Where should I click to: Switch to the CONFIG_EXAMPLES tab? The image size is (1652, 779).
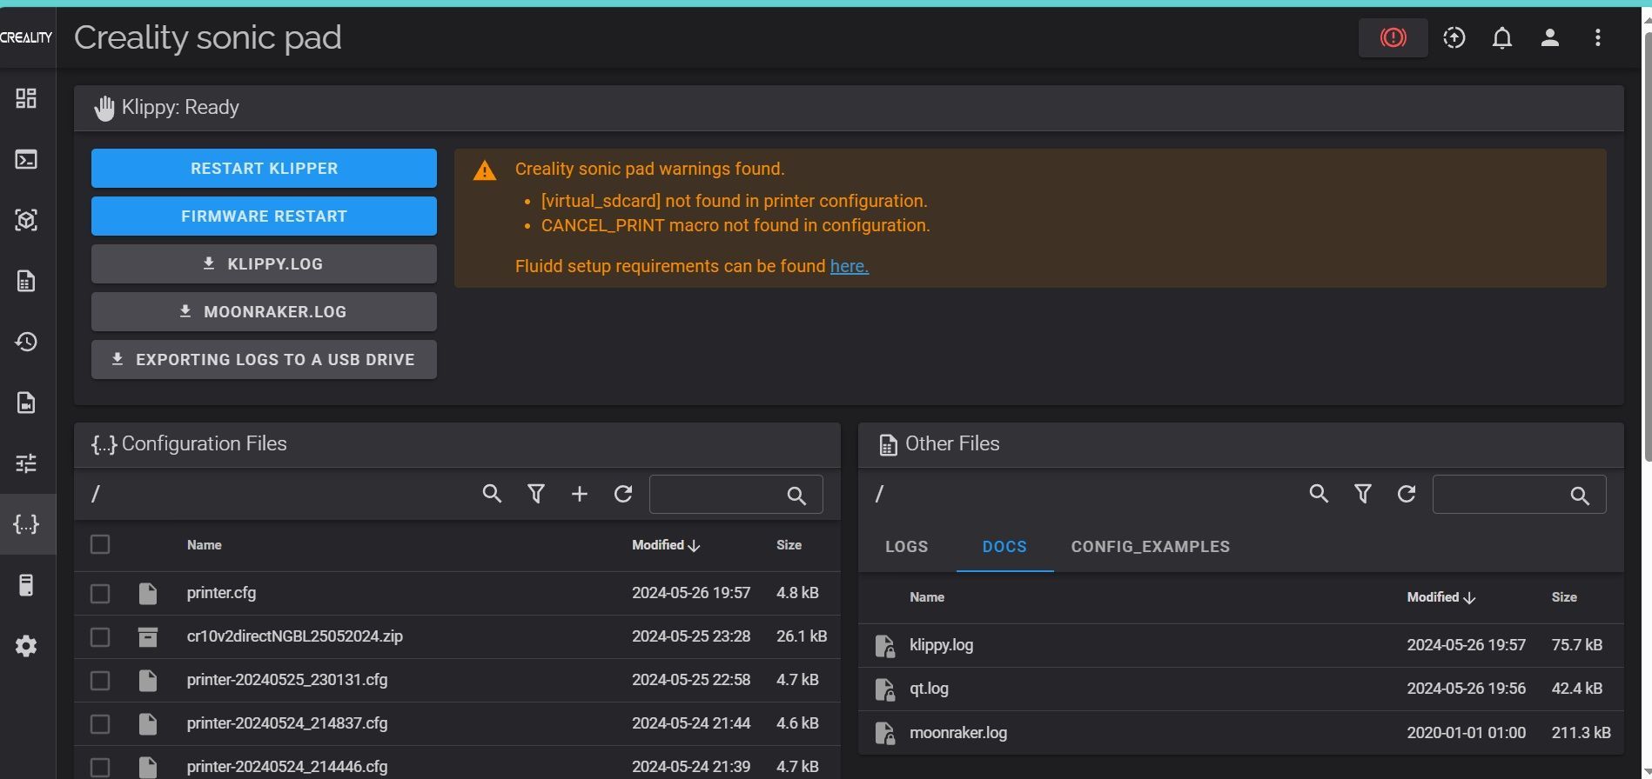(x=1150, y=547)
